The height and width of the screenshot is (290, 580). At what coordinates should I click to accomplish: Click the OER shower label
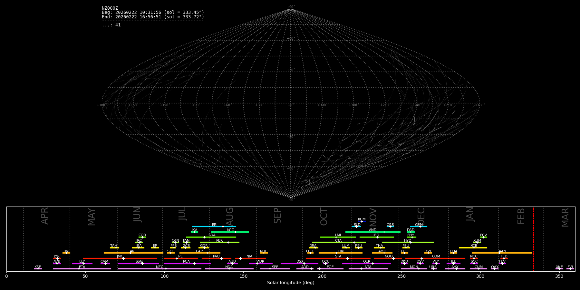(367, 262)
